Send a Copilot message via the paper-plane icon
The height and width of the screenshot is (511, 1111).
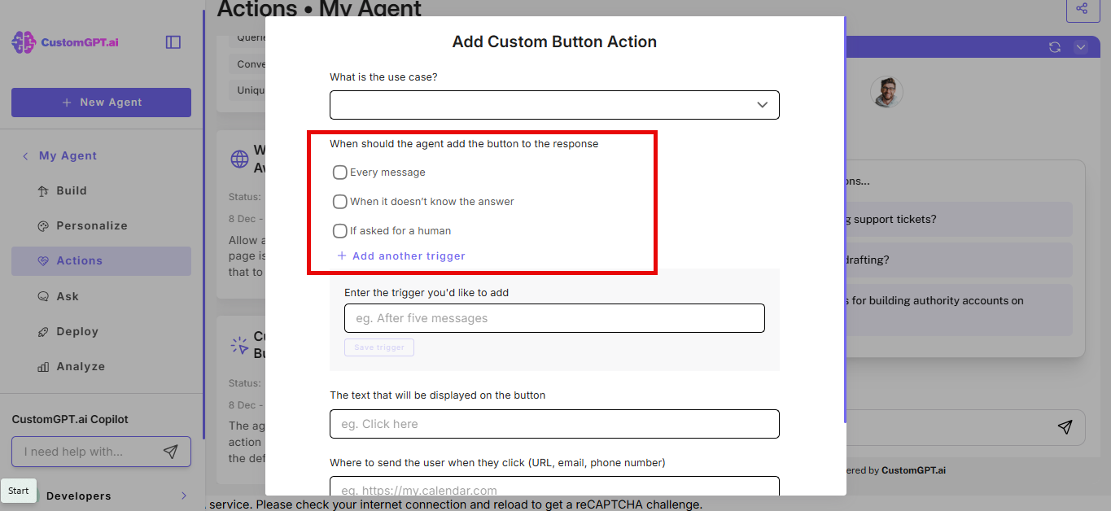[171, 452]
